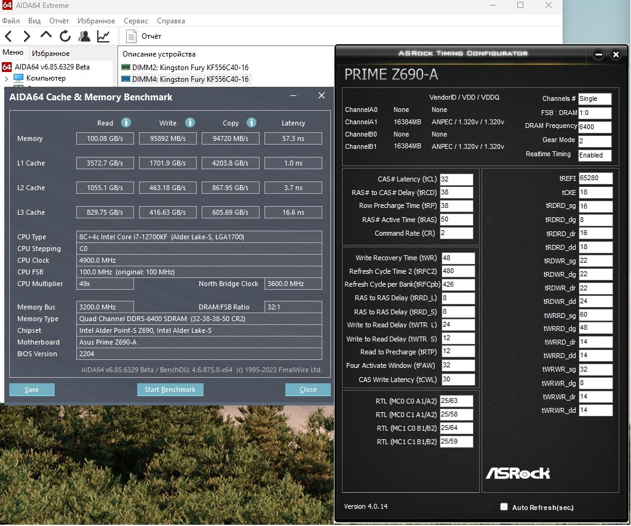Screen dimensions: 631x526
Task: Click the Memory Latency 57.3 ns value
Action: (x=293, y=138)
